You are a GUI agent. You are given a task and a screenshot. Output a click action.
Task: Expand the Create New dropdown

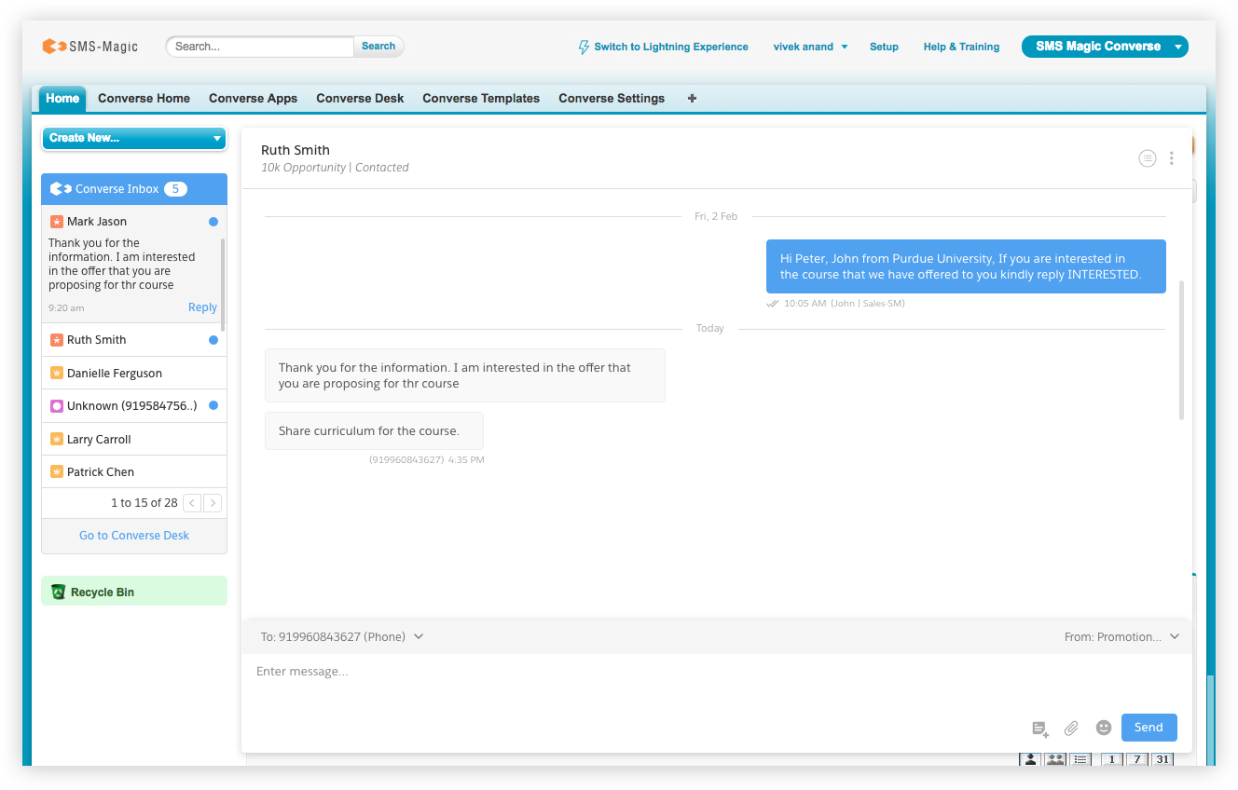pos(134,138)
